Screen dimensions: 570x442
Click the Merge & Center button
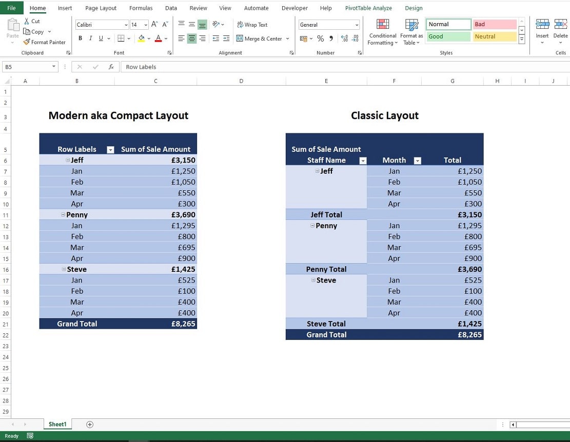click(x=263, y=38)
